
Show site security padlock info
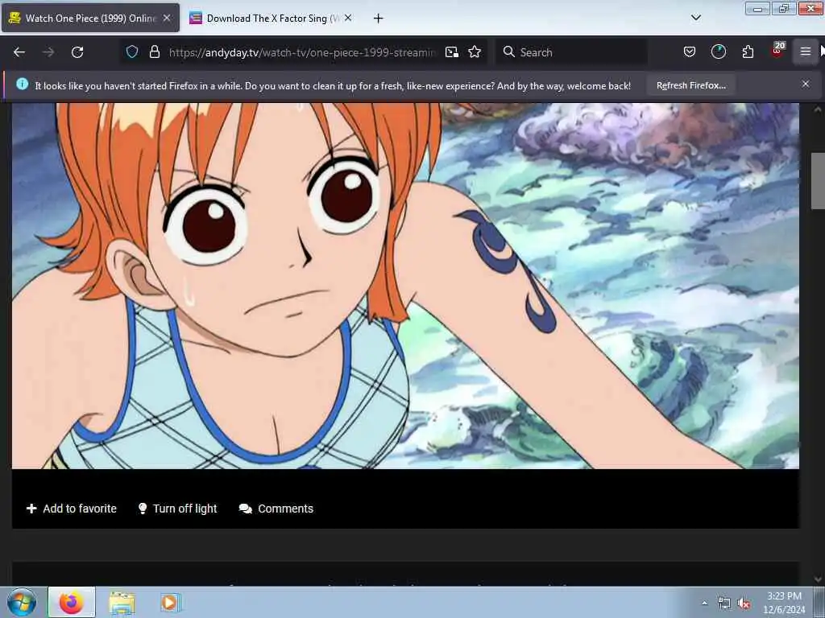(154, 52)
